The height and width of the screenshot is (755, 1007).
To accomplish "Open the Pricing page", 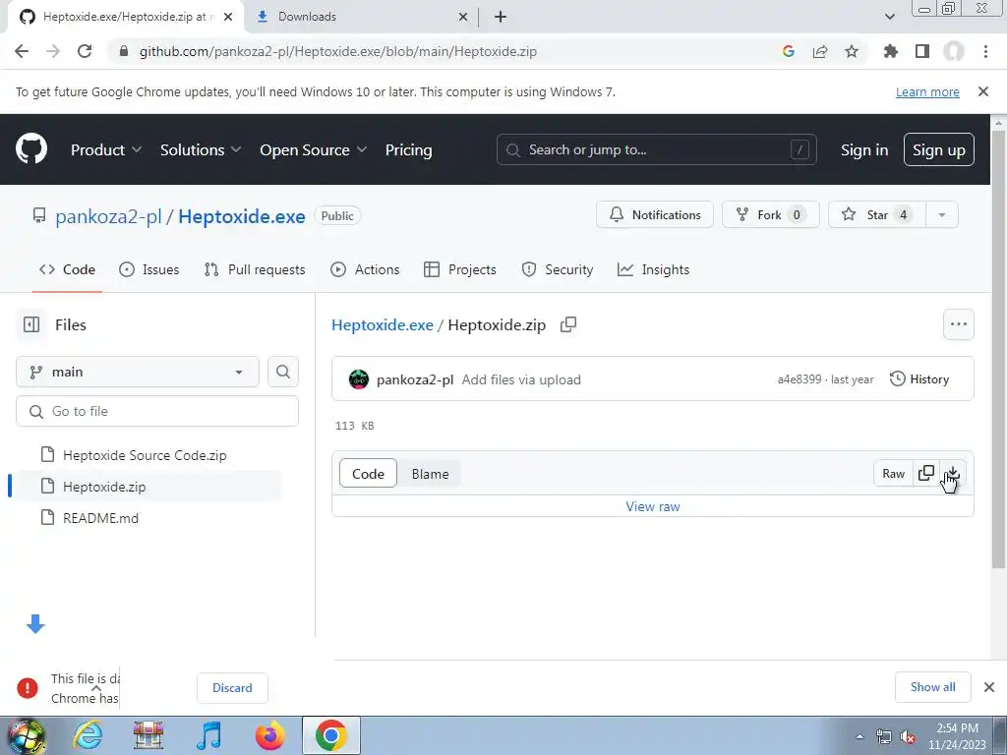I will pos(408,149).
